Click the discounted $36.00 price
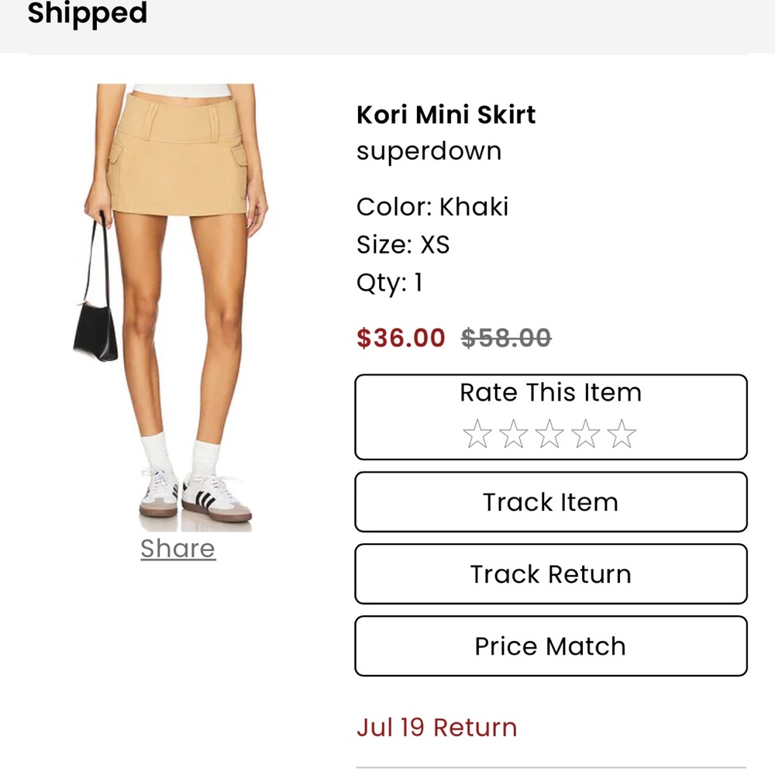The image size is (775, 775). pos(400,338)
